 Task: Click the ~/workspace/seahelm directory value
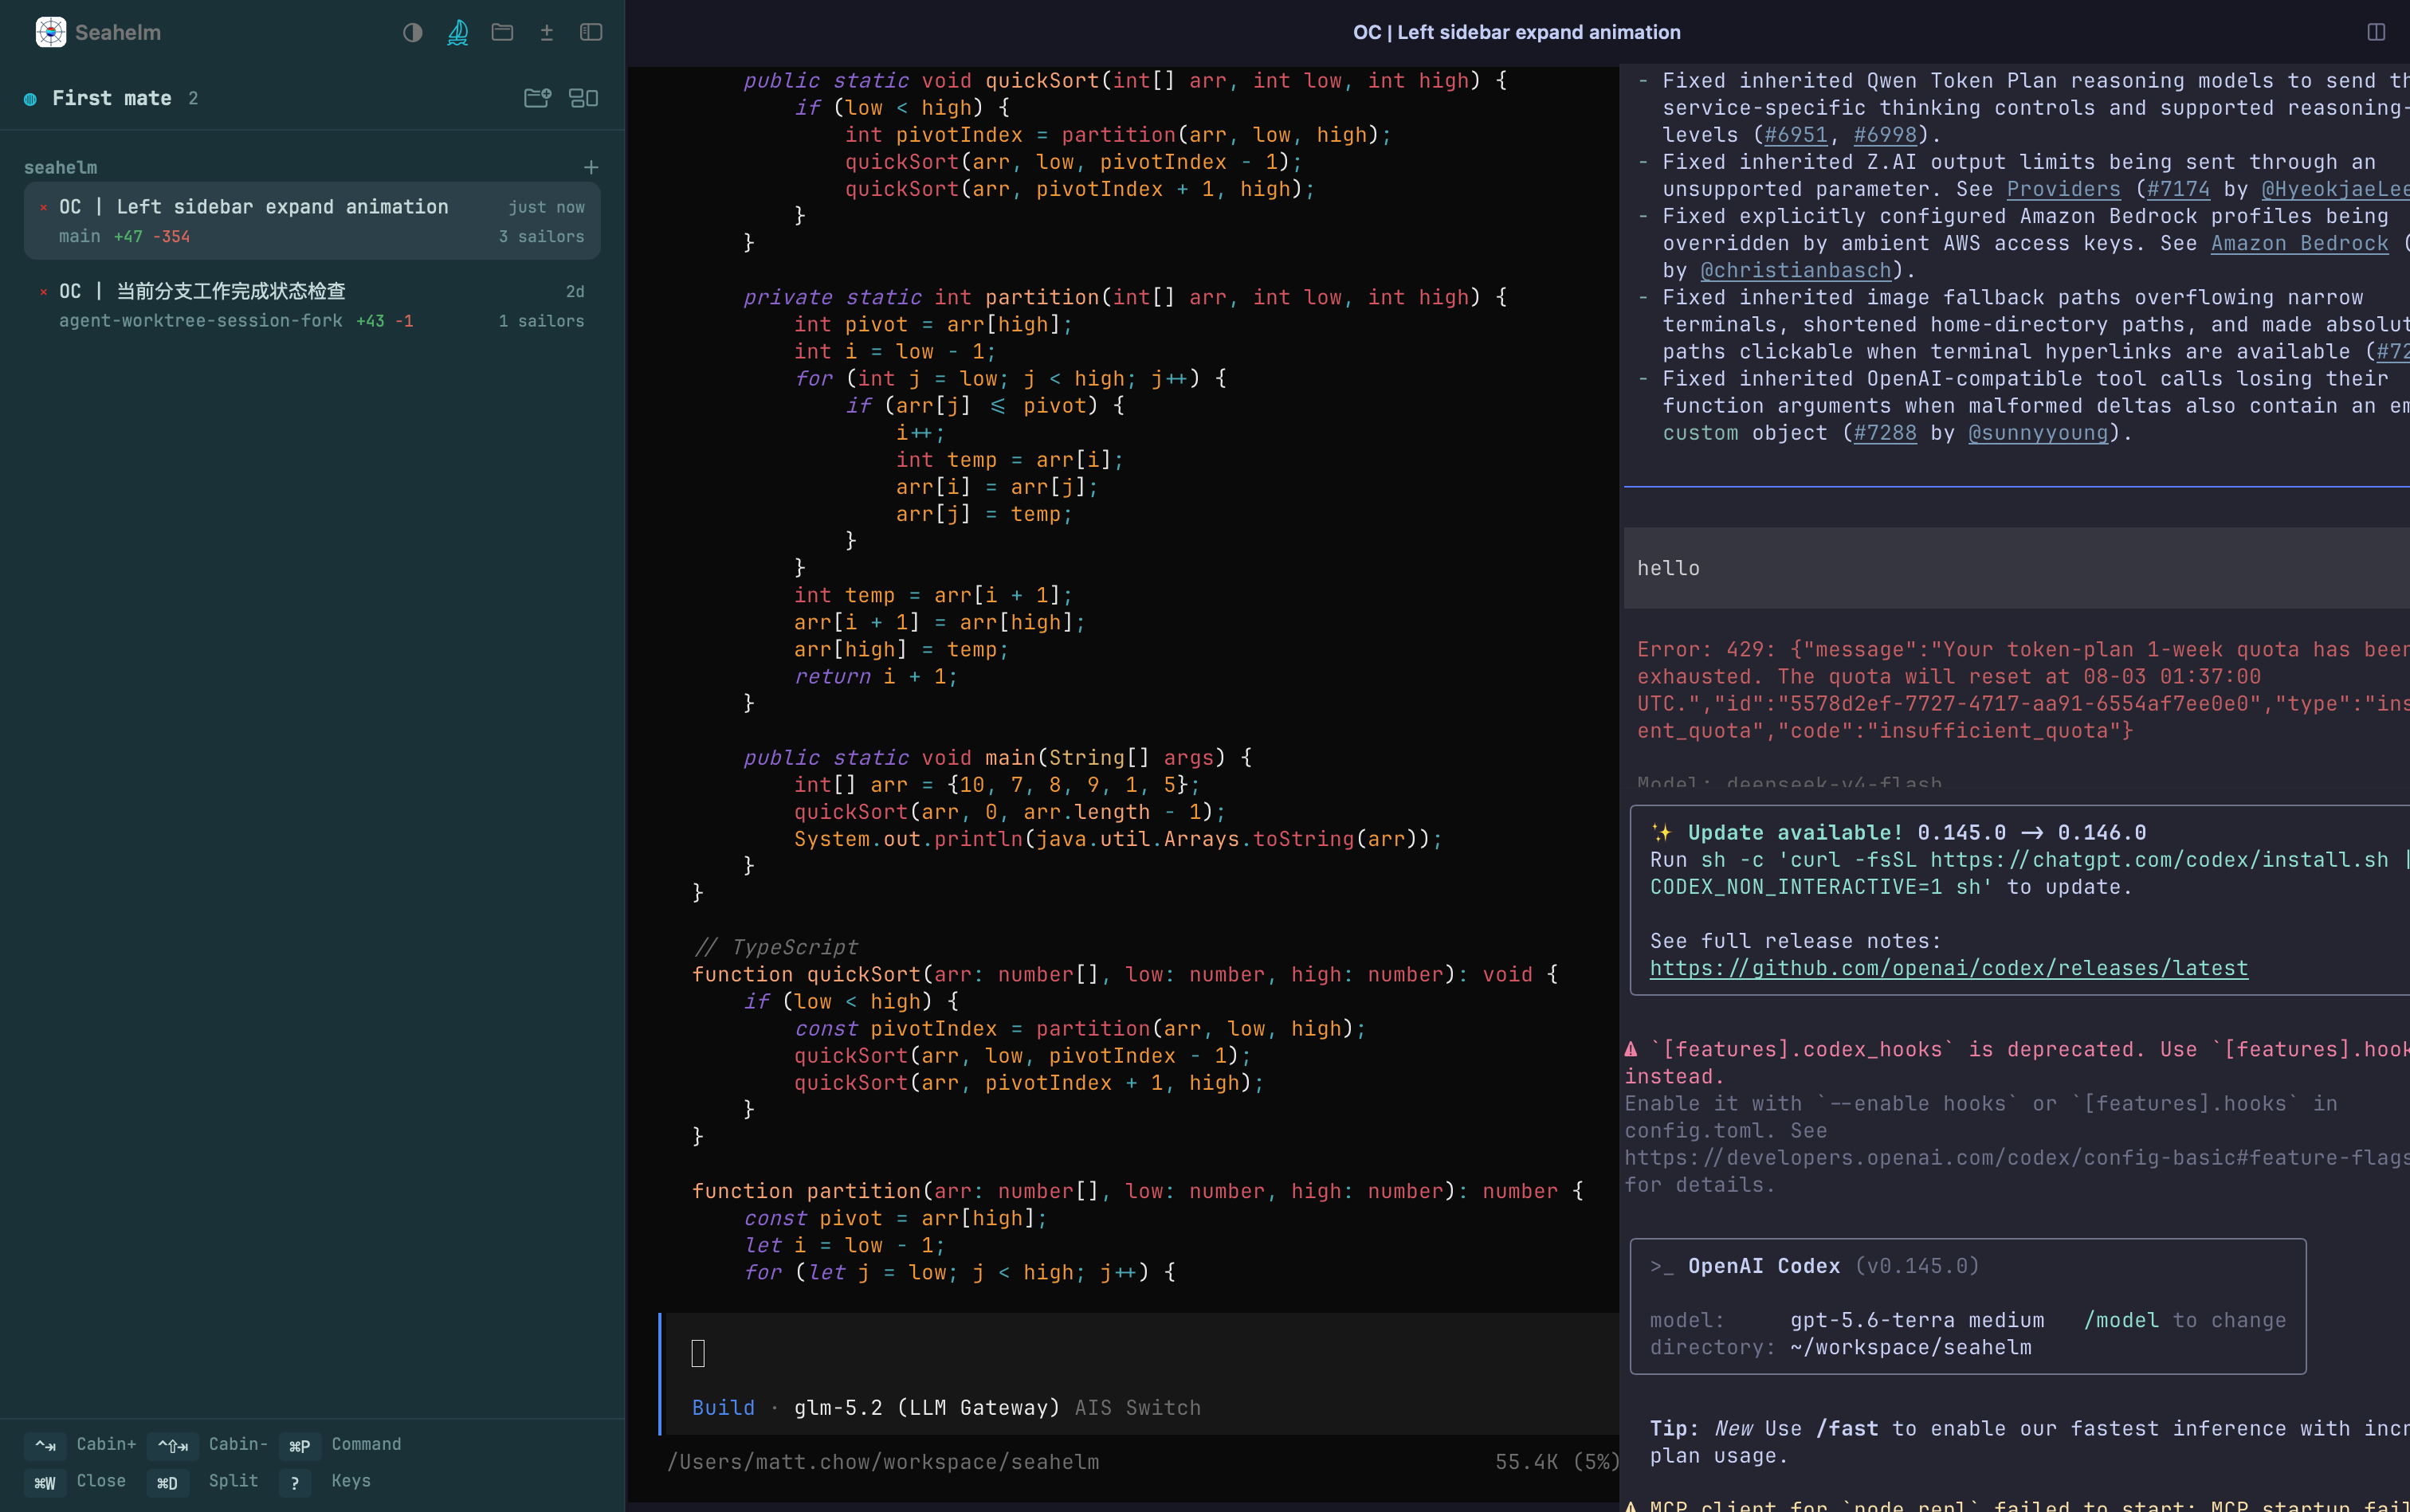pyautogui.click(x=1911, y=1347)
